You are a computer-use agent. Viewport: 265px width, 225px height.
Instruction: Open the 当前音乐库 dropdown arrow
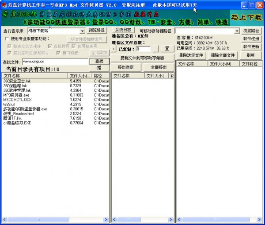82,31
